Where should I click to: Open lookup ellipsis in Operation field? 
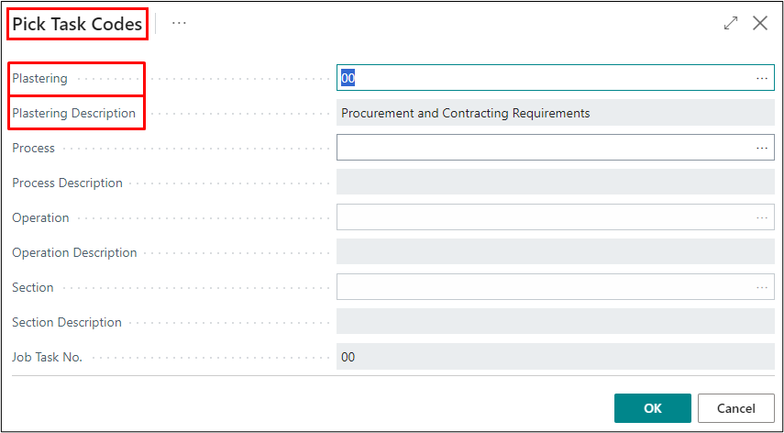click(762, 217)
